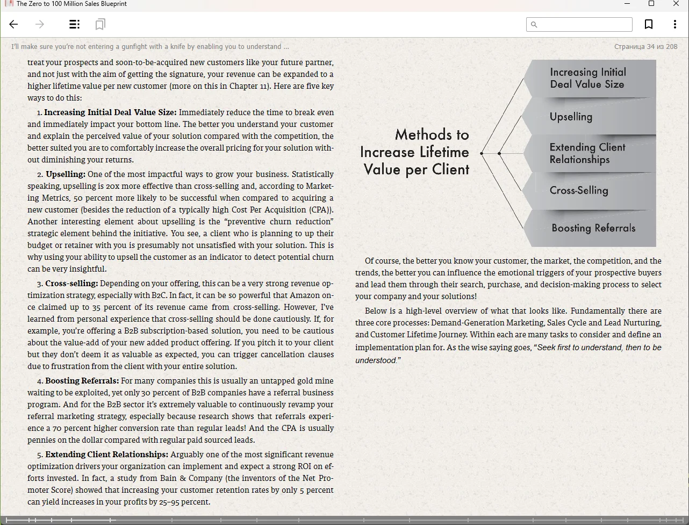
Task: Go back with the left arrow
Action: coord(14,24)
